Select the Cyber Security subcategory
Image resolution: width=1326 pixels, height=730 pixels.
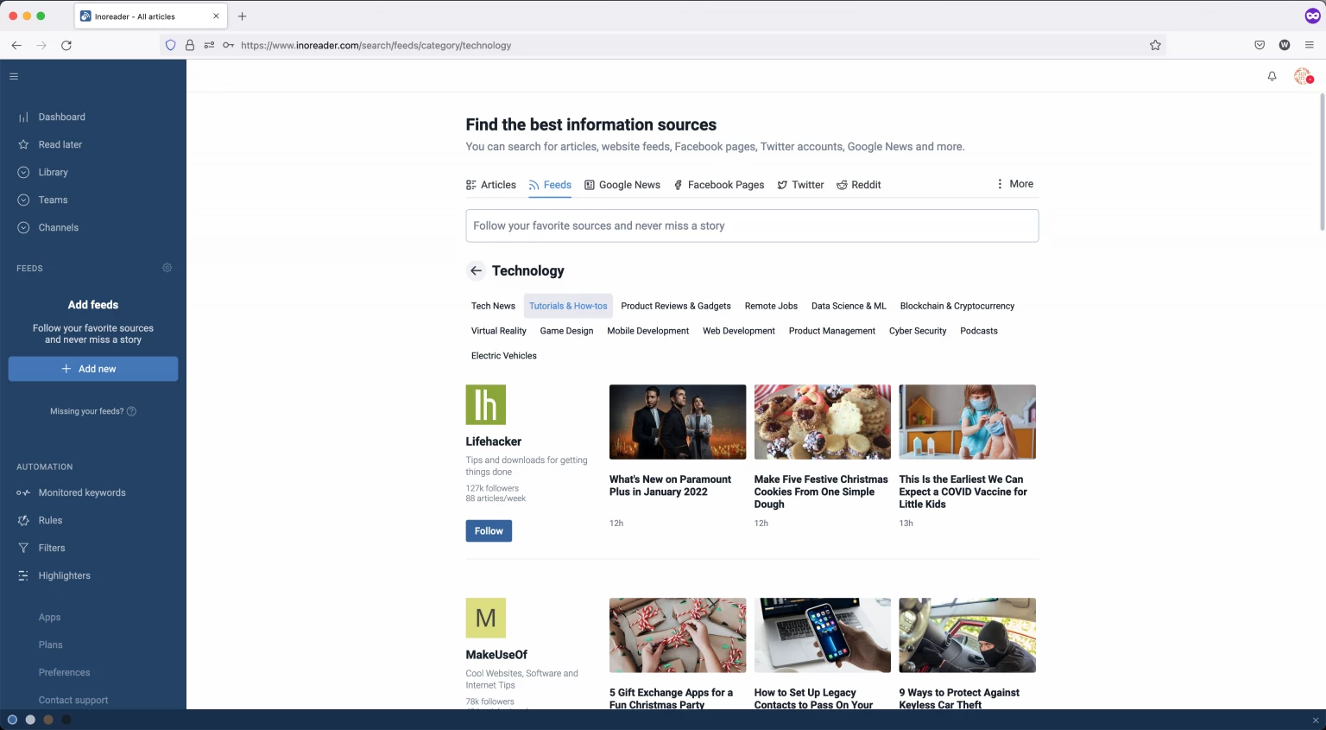tap(917, 331)
